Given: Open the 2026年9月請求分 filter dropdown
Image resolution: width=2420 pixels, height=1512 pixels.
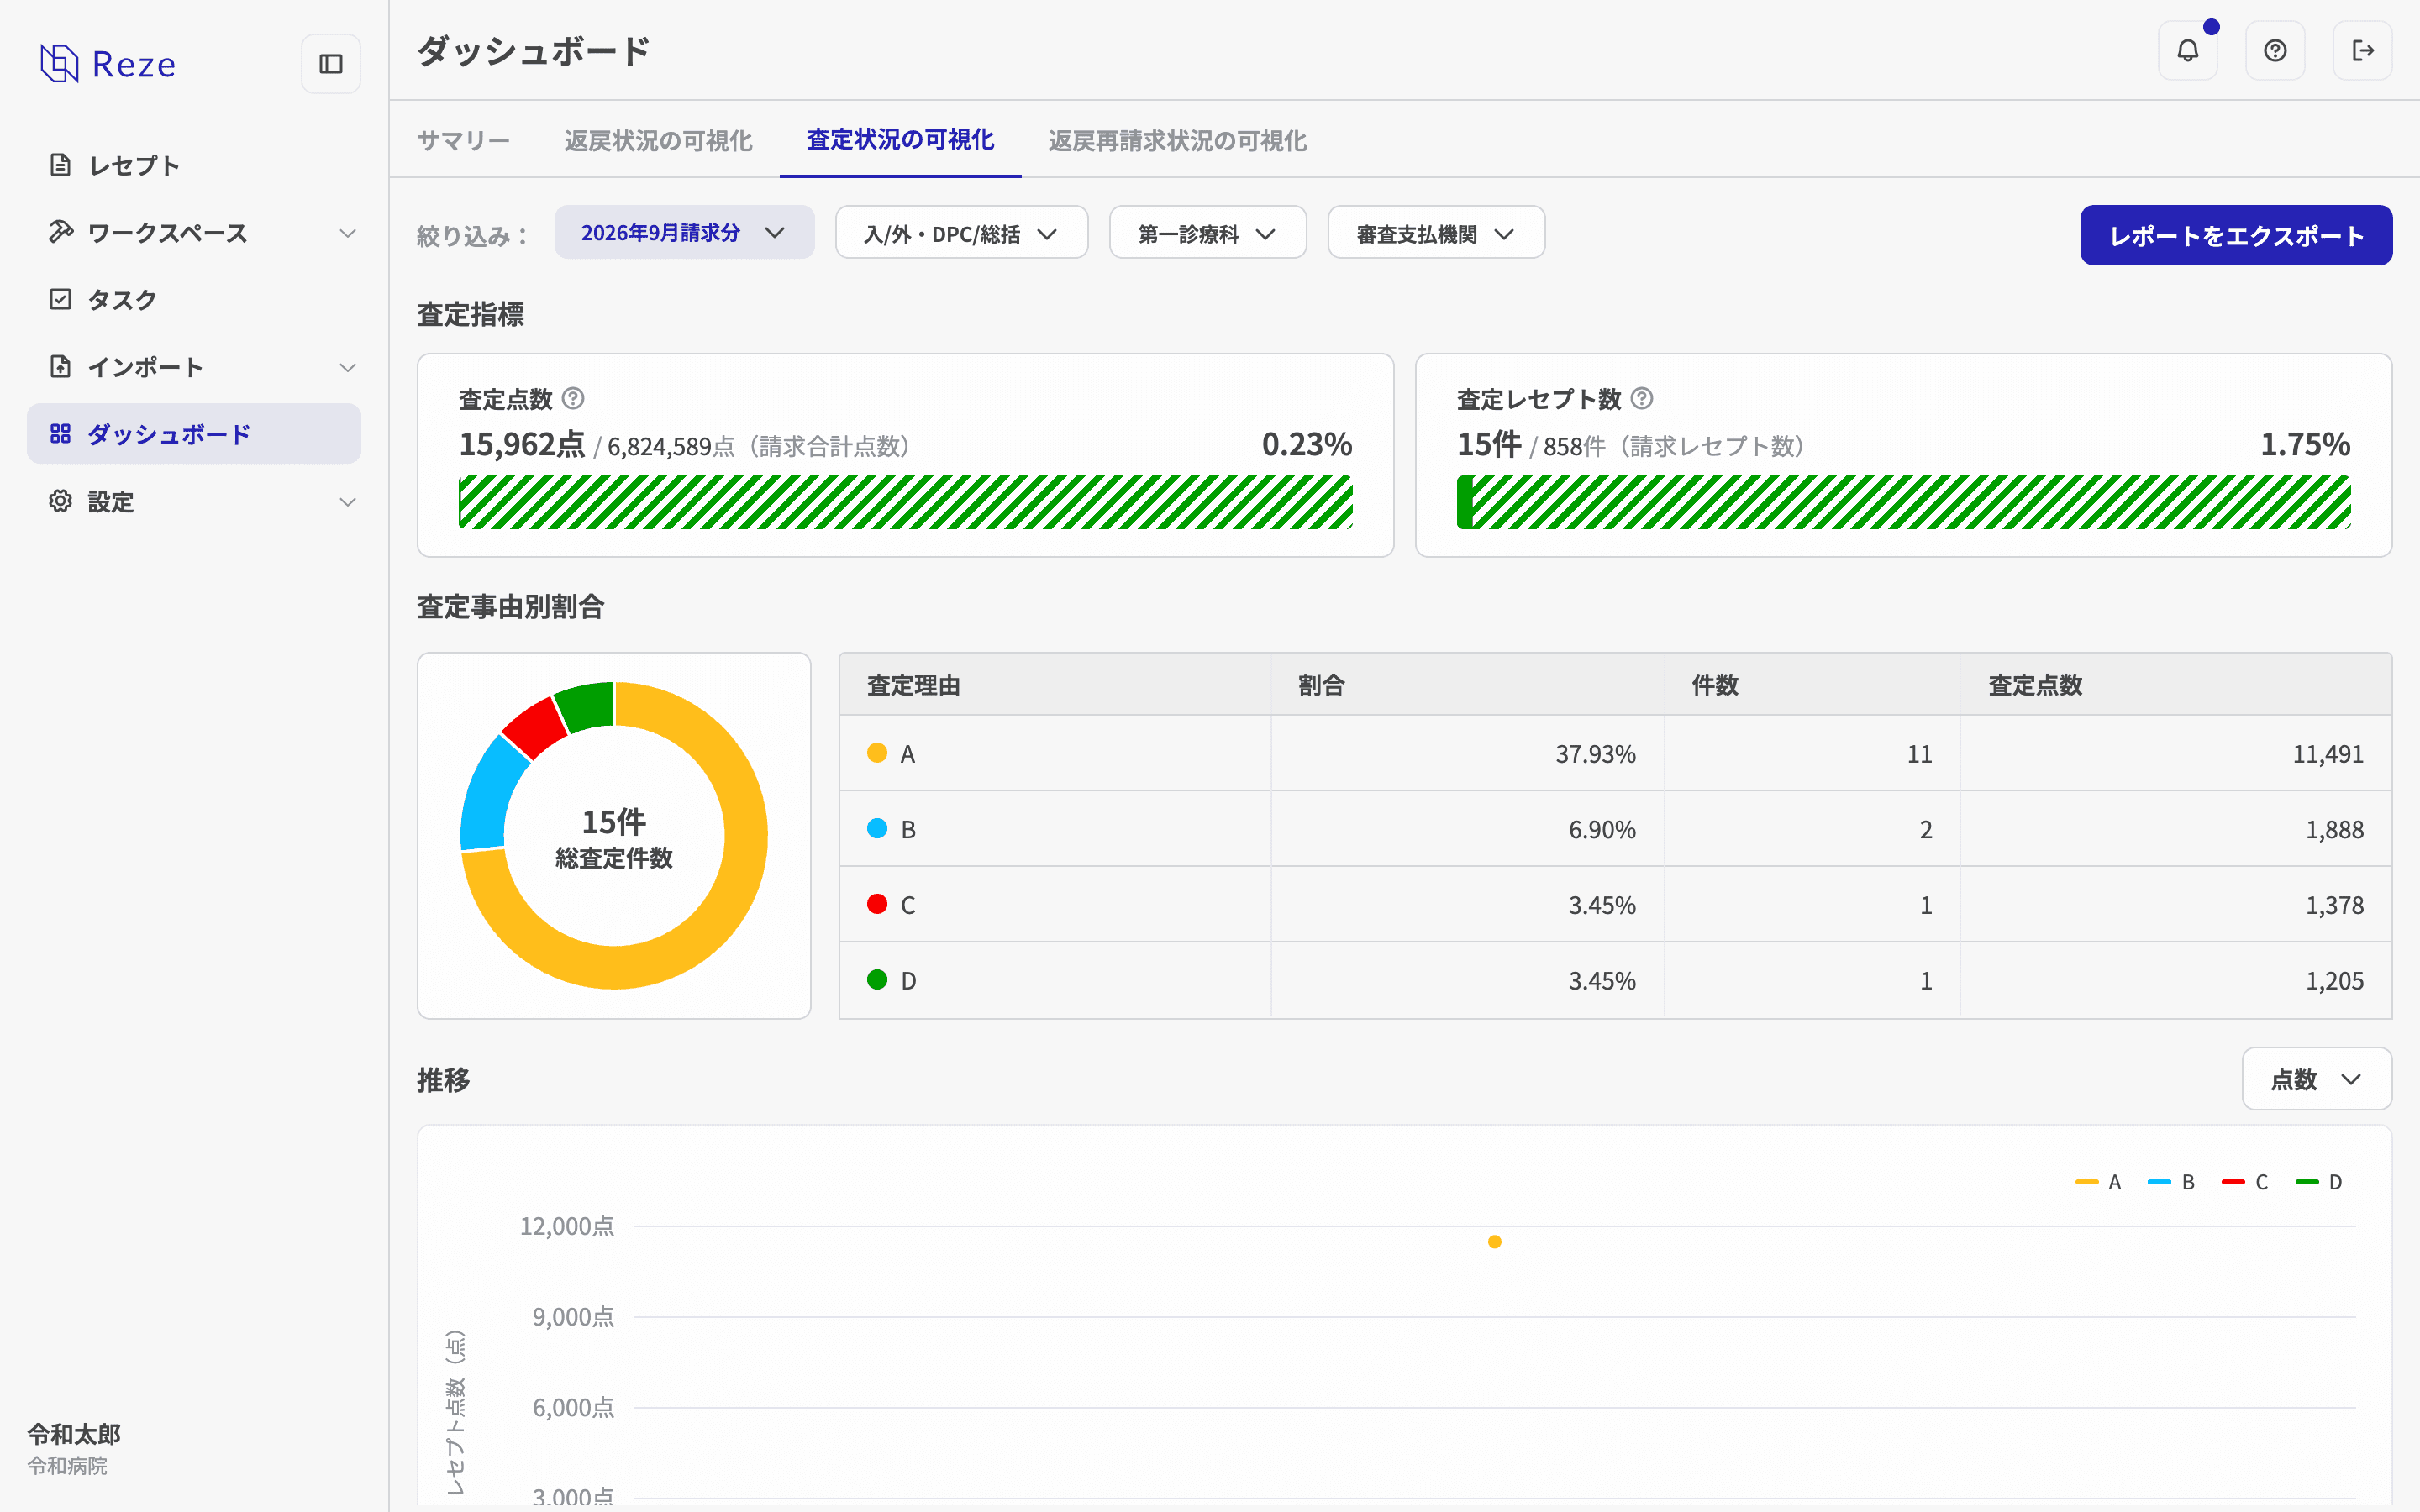Looking at the screenshot, I should tap(684, 233).
